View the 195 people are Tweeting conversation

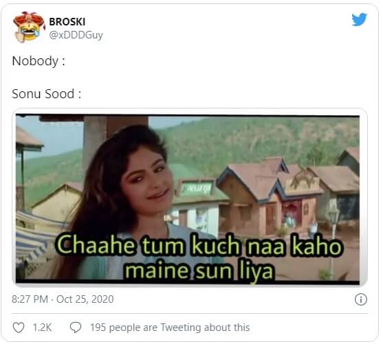(170, 328)
